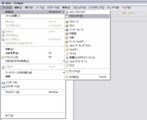The width and height of the screenshot is (147, 120).
Task: Choose その他(O)... at the bottom of the submenu
Action: [x=87, y=77]
